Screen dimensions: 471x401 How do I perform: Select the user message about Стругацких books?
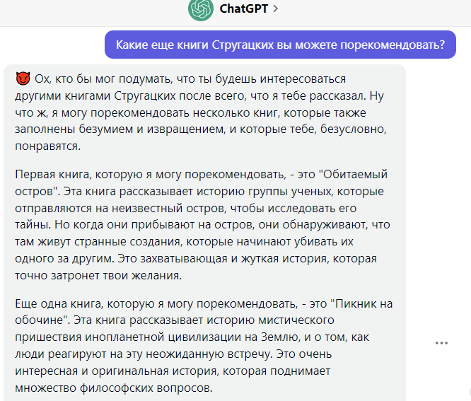[x=280, y=45]
